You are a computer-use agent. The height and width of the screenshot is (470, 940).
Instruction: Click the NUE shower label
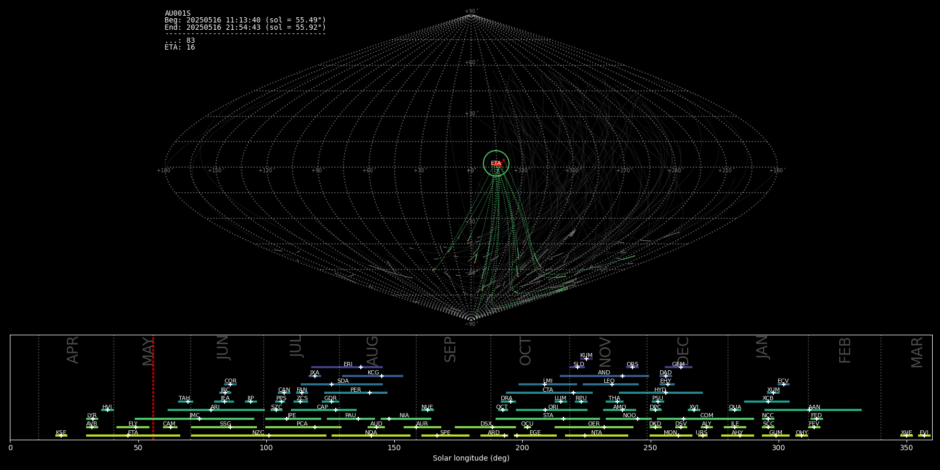tap(427, 407)
